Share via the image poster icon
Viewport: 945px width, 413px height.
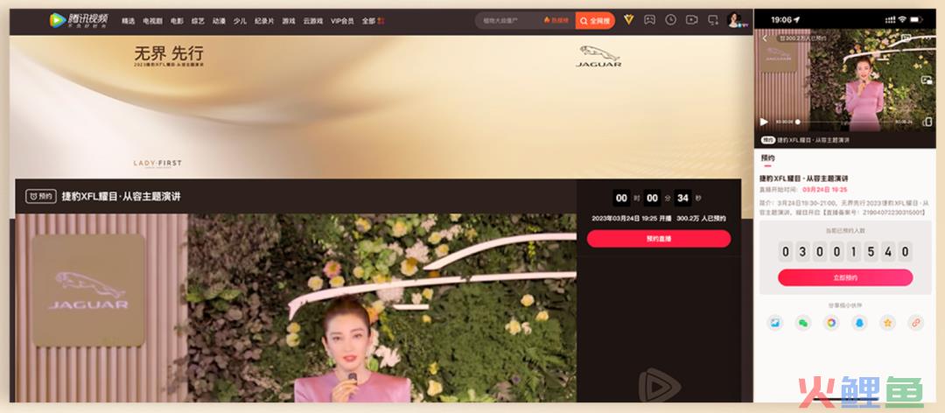click(774, 323)
